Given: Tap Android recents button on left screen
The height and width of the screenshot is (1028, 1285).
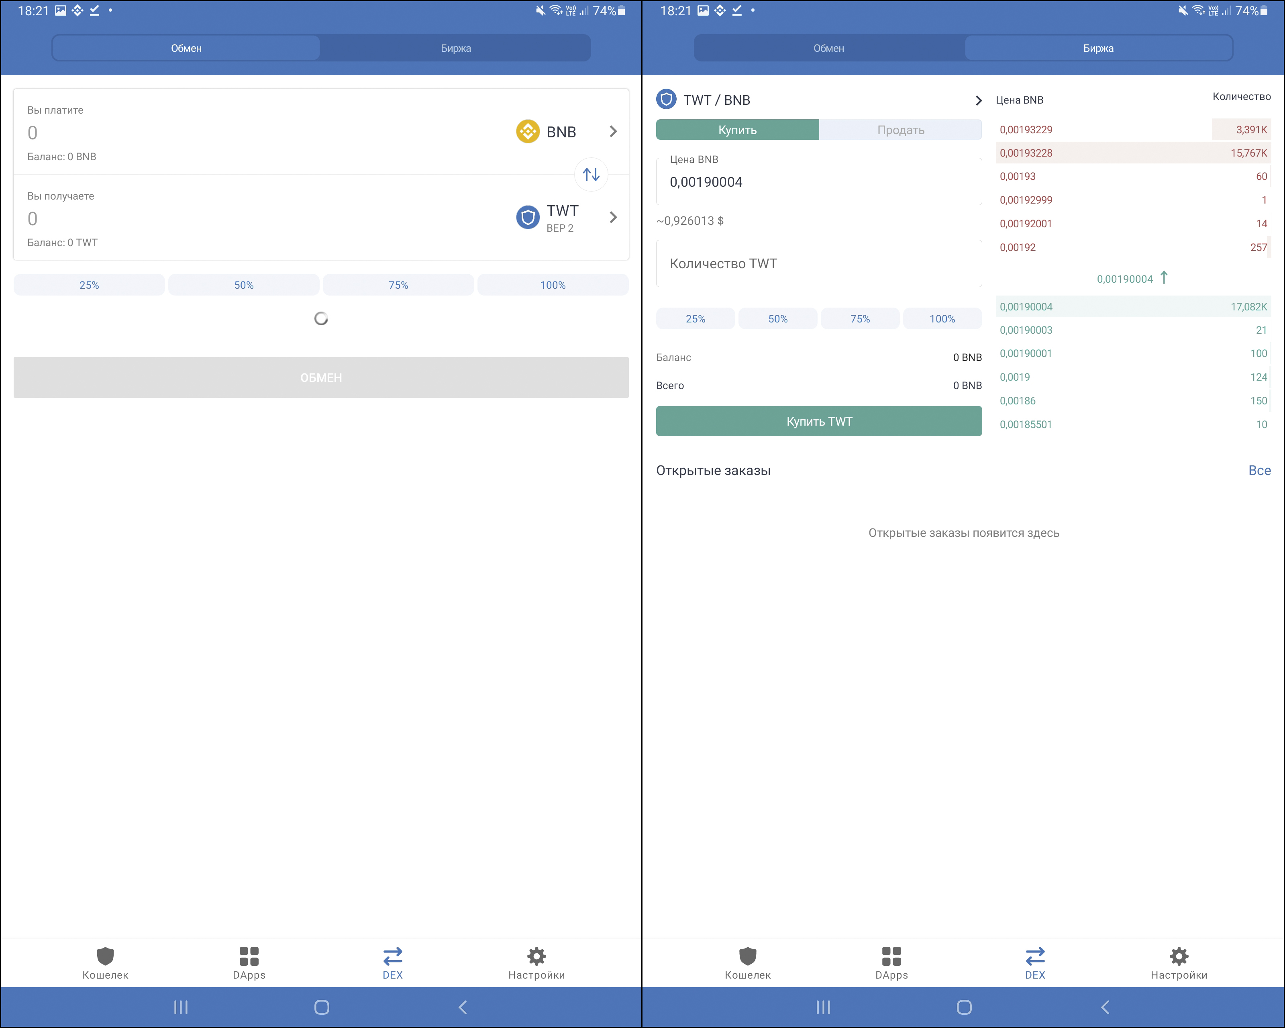Looking at the screenshot, I should point(181,1007).
